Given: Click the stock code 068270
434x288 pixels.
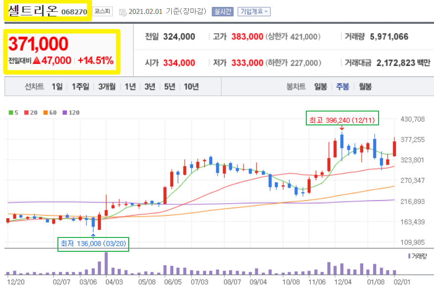Looking at the screenshot, I should click(74, 12).
